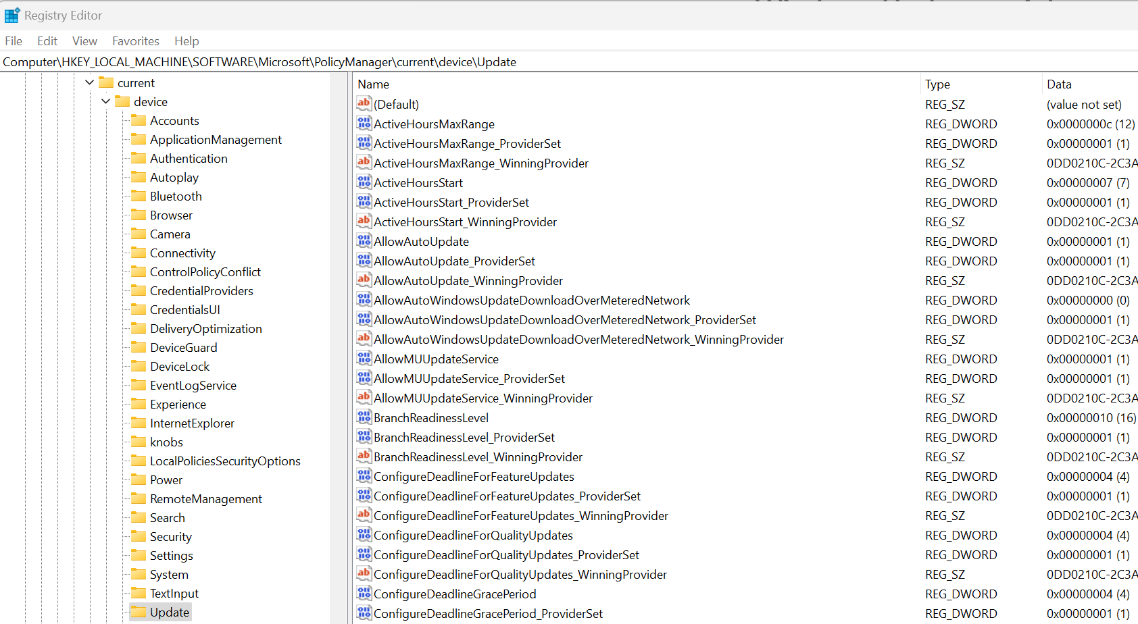Open the Favorites menu
The image size is (1138, 624).
pos(135,41)
